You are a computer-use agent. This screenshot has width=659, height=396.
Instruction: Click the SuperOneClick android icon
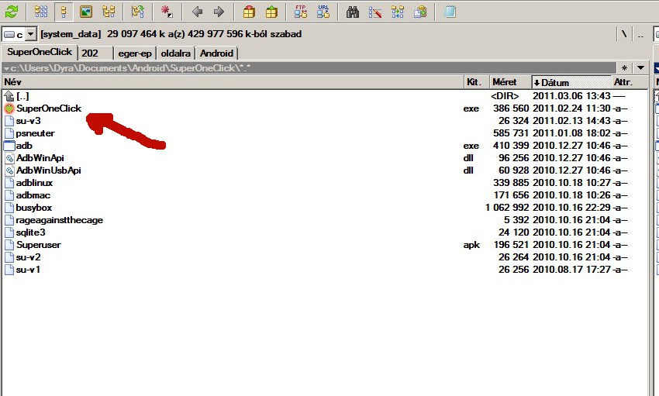point(9,108)
